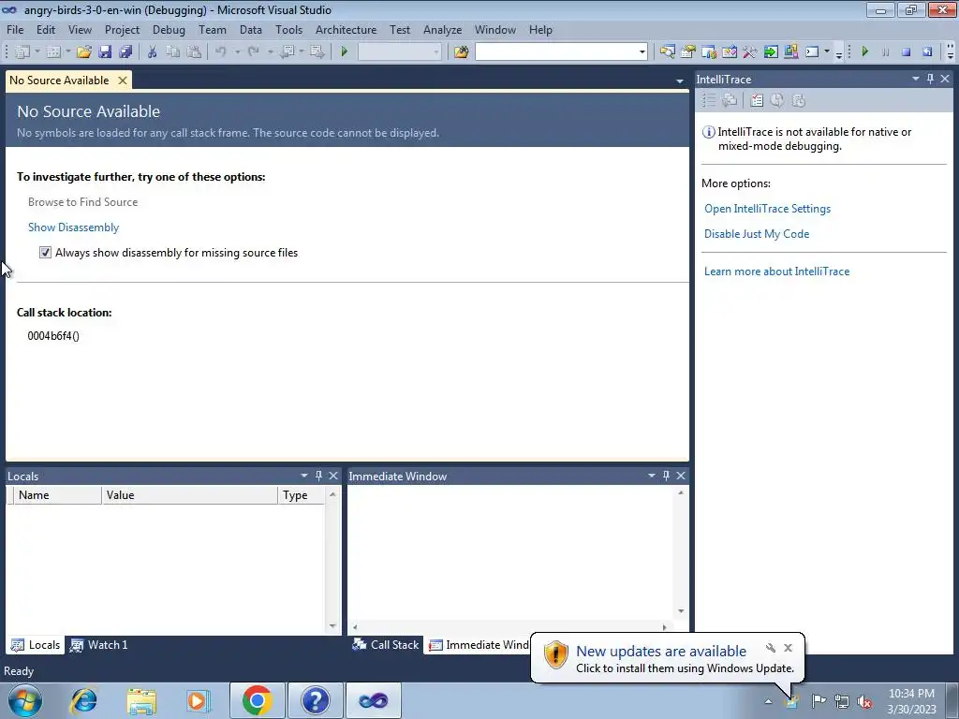Click the Windows Start button
The image size is (959, 719).
[25, 700]
